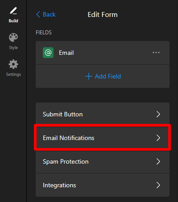This screenshot has height=202, width=178.
Task: Open the Build tab pencil icon
Action: click(13, 11)
